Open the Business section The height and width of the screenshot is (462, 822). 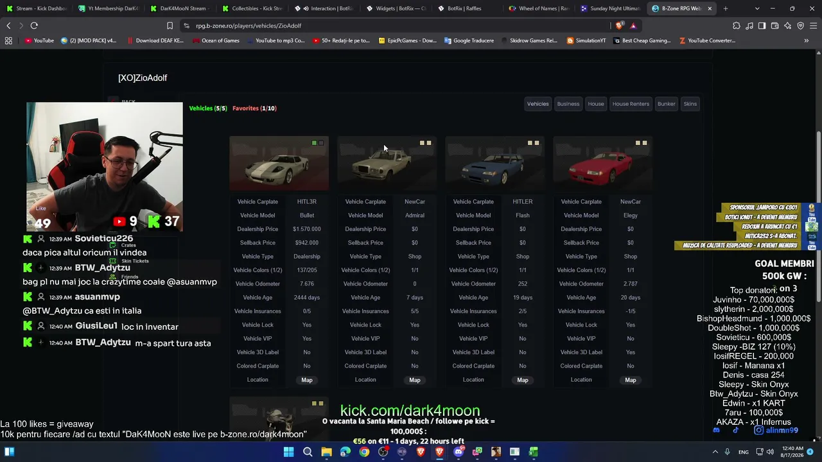(x=568, y=104)
